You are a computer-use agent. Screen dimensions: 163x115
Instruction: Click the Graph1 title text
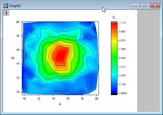click(x=15, y=6)
